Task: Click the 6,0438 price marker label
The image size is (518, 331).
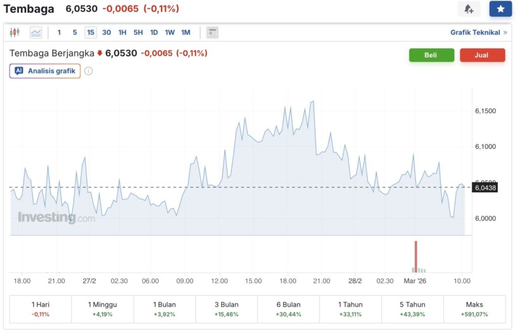Action: [x=485, y=188]
